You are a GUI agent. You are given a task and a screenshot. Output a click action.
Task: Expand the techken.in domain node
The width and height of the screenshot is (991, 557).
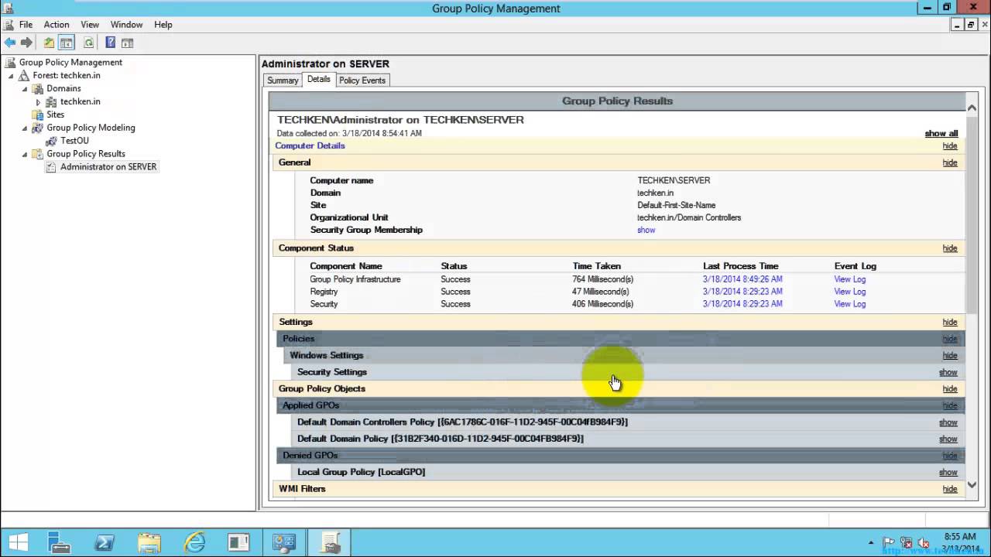point(38,102)
